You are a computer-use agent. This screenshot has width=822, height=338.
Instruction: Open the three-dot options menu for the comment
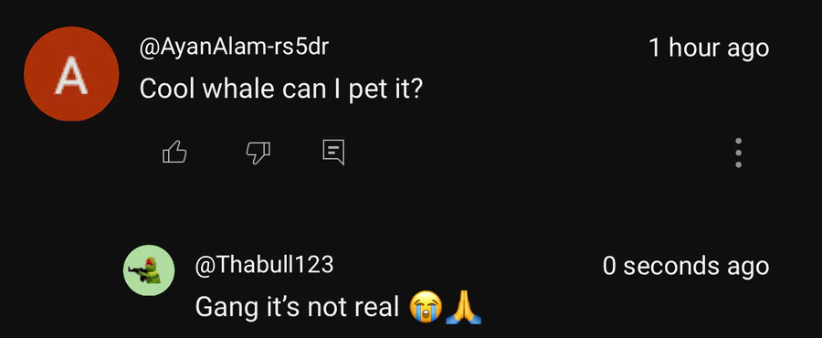[x=738, y=153]
